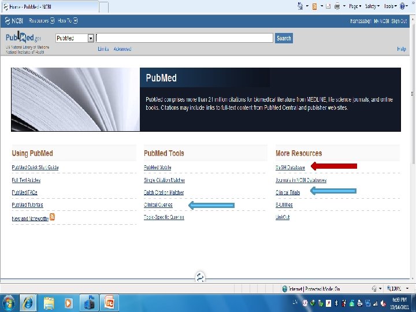This screenshot has height=312, width=416.
Task: Open the Full Text Articles link
Action: pos(26,180)
